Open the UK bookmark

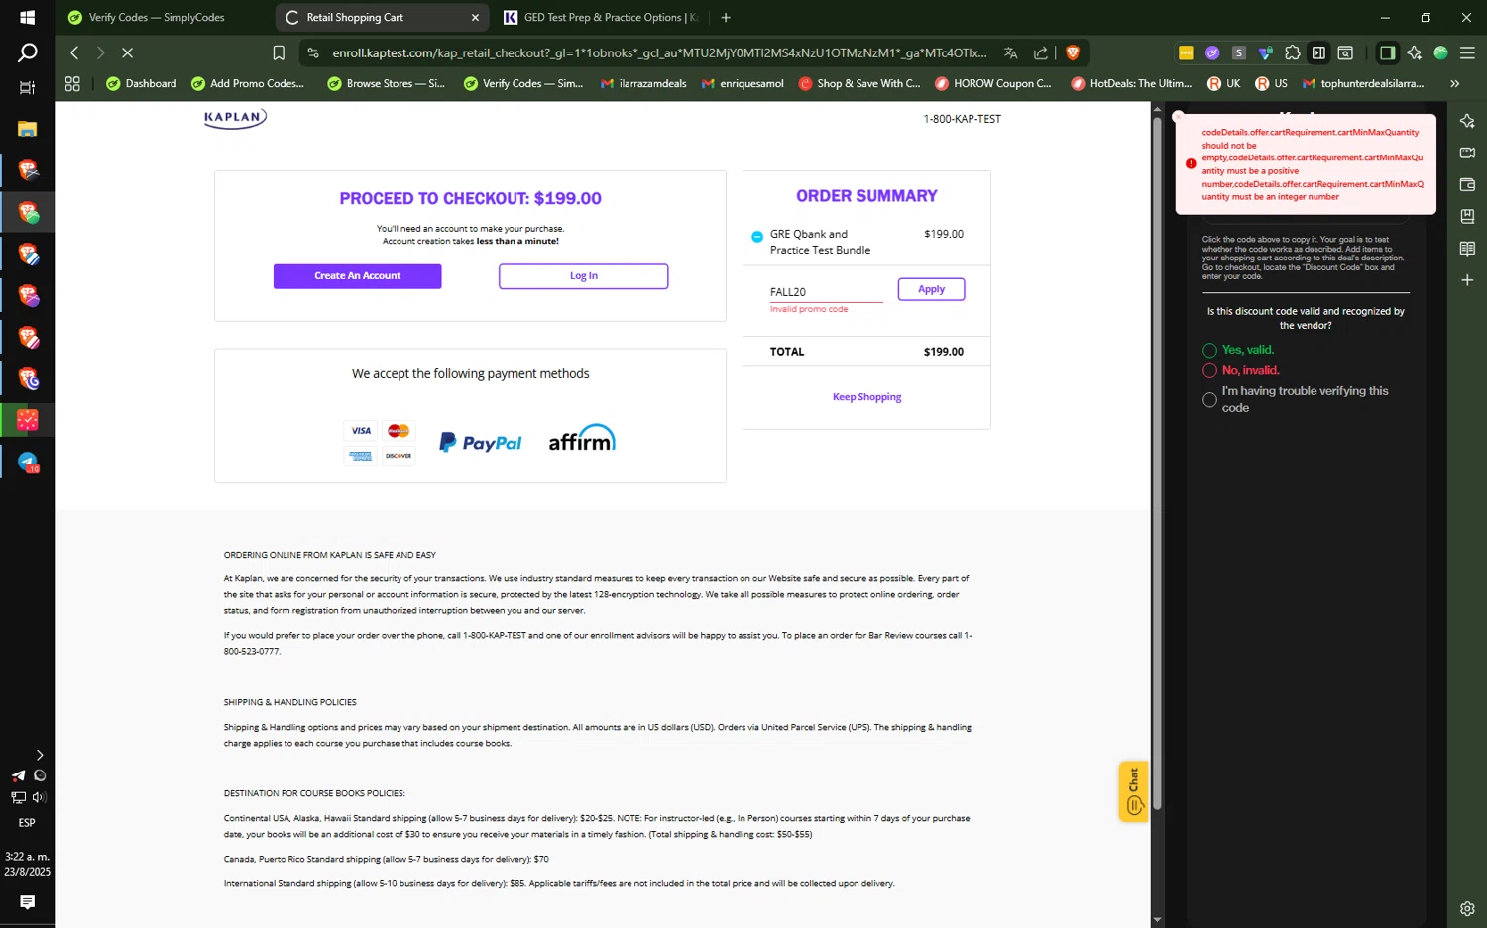(1224, 84)
